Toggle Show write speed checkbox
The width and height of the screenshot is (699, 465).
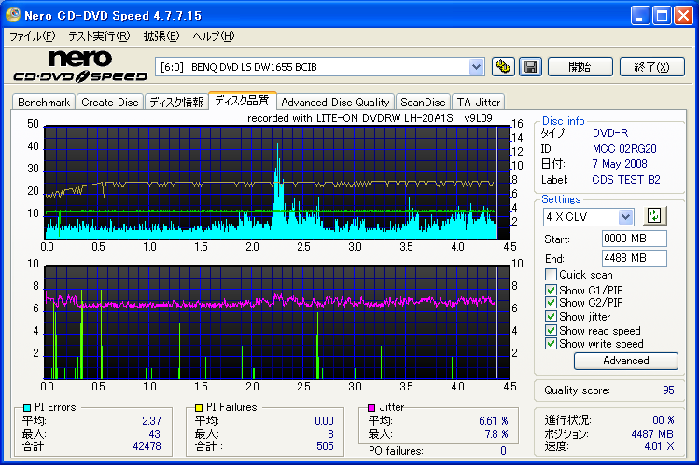click(x=551, y=344)
